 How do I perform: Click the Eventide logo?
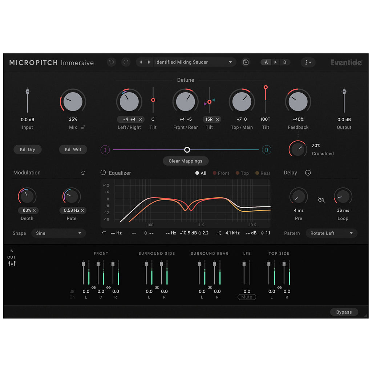click(346, 62)
